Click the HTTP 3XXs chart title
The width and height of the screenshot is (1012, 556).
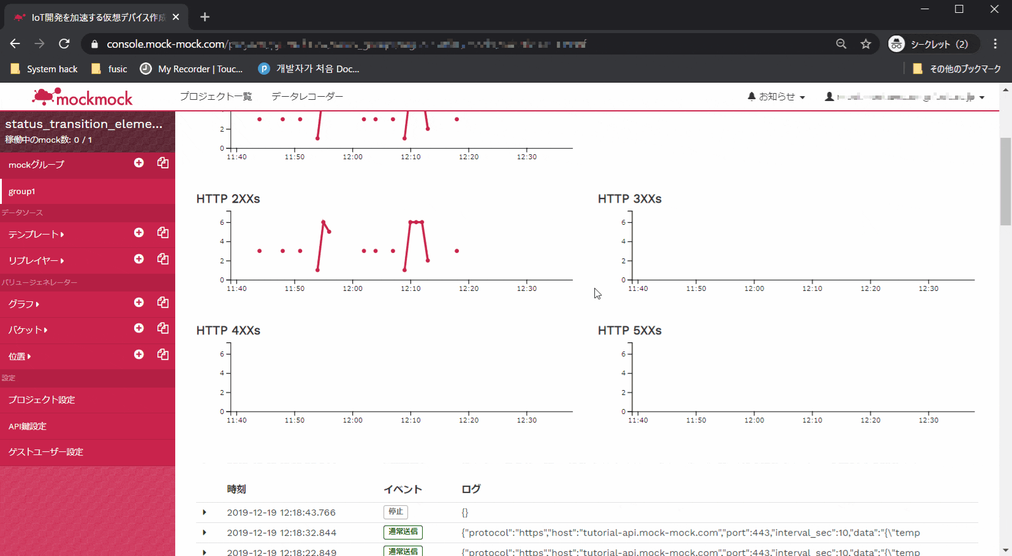(630, 199)
